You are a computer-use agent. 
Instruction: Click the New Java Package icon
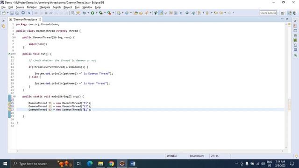pos(119,13)
